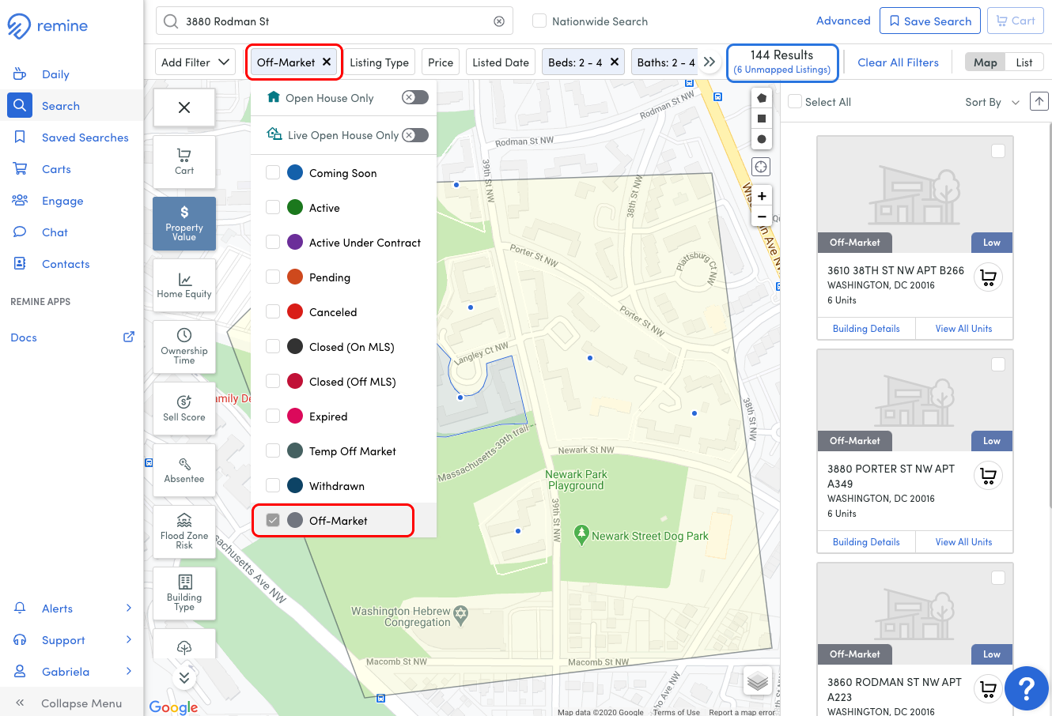Open Listing Type filter
Image resolution: width=1052 pixels, height=716 pixels.
[379, 62]
